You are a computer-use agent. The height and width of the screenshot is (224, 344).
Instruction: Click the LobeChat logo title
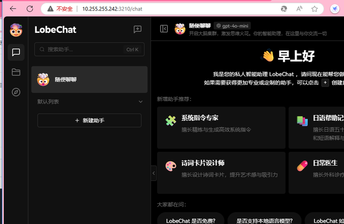[55, 30]
